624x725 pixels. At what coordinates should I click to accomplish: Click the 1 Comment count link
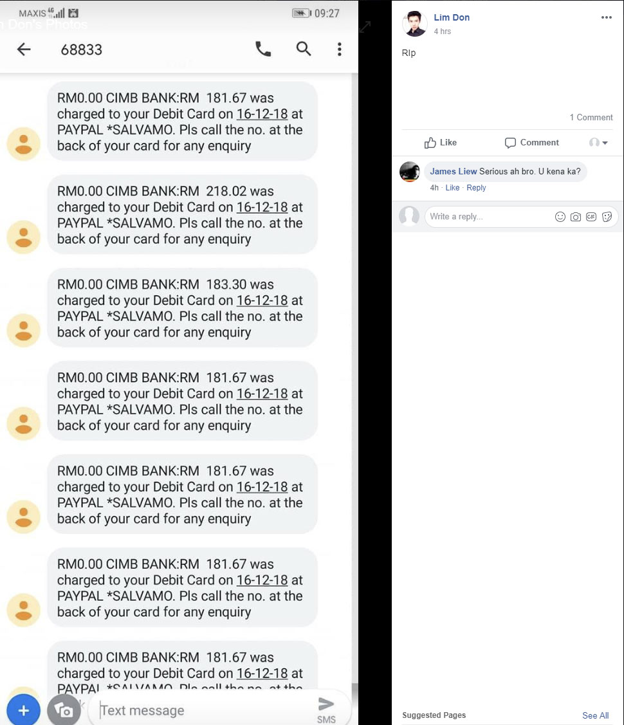pos(591,118)
